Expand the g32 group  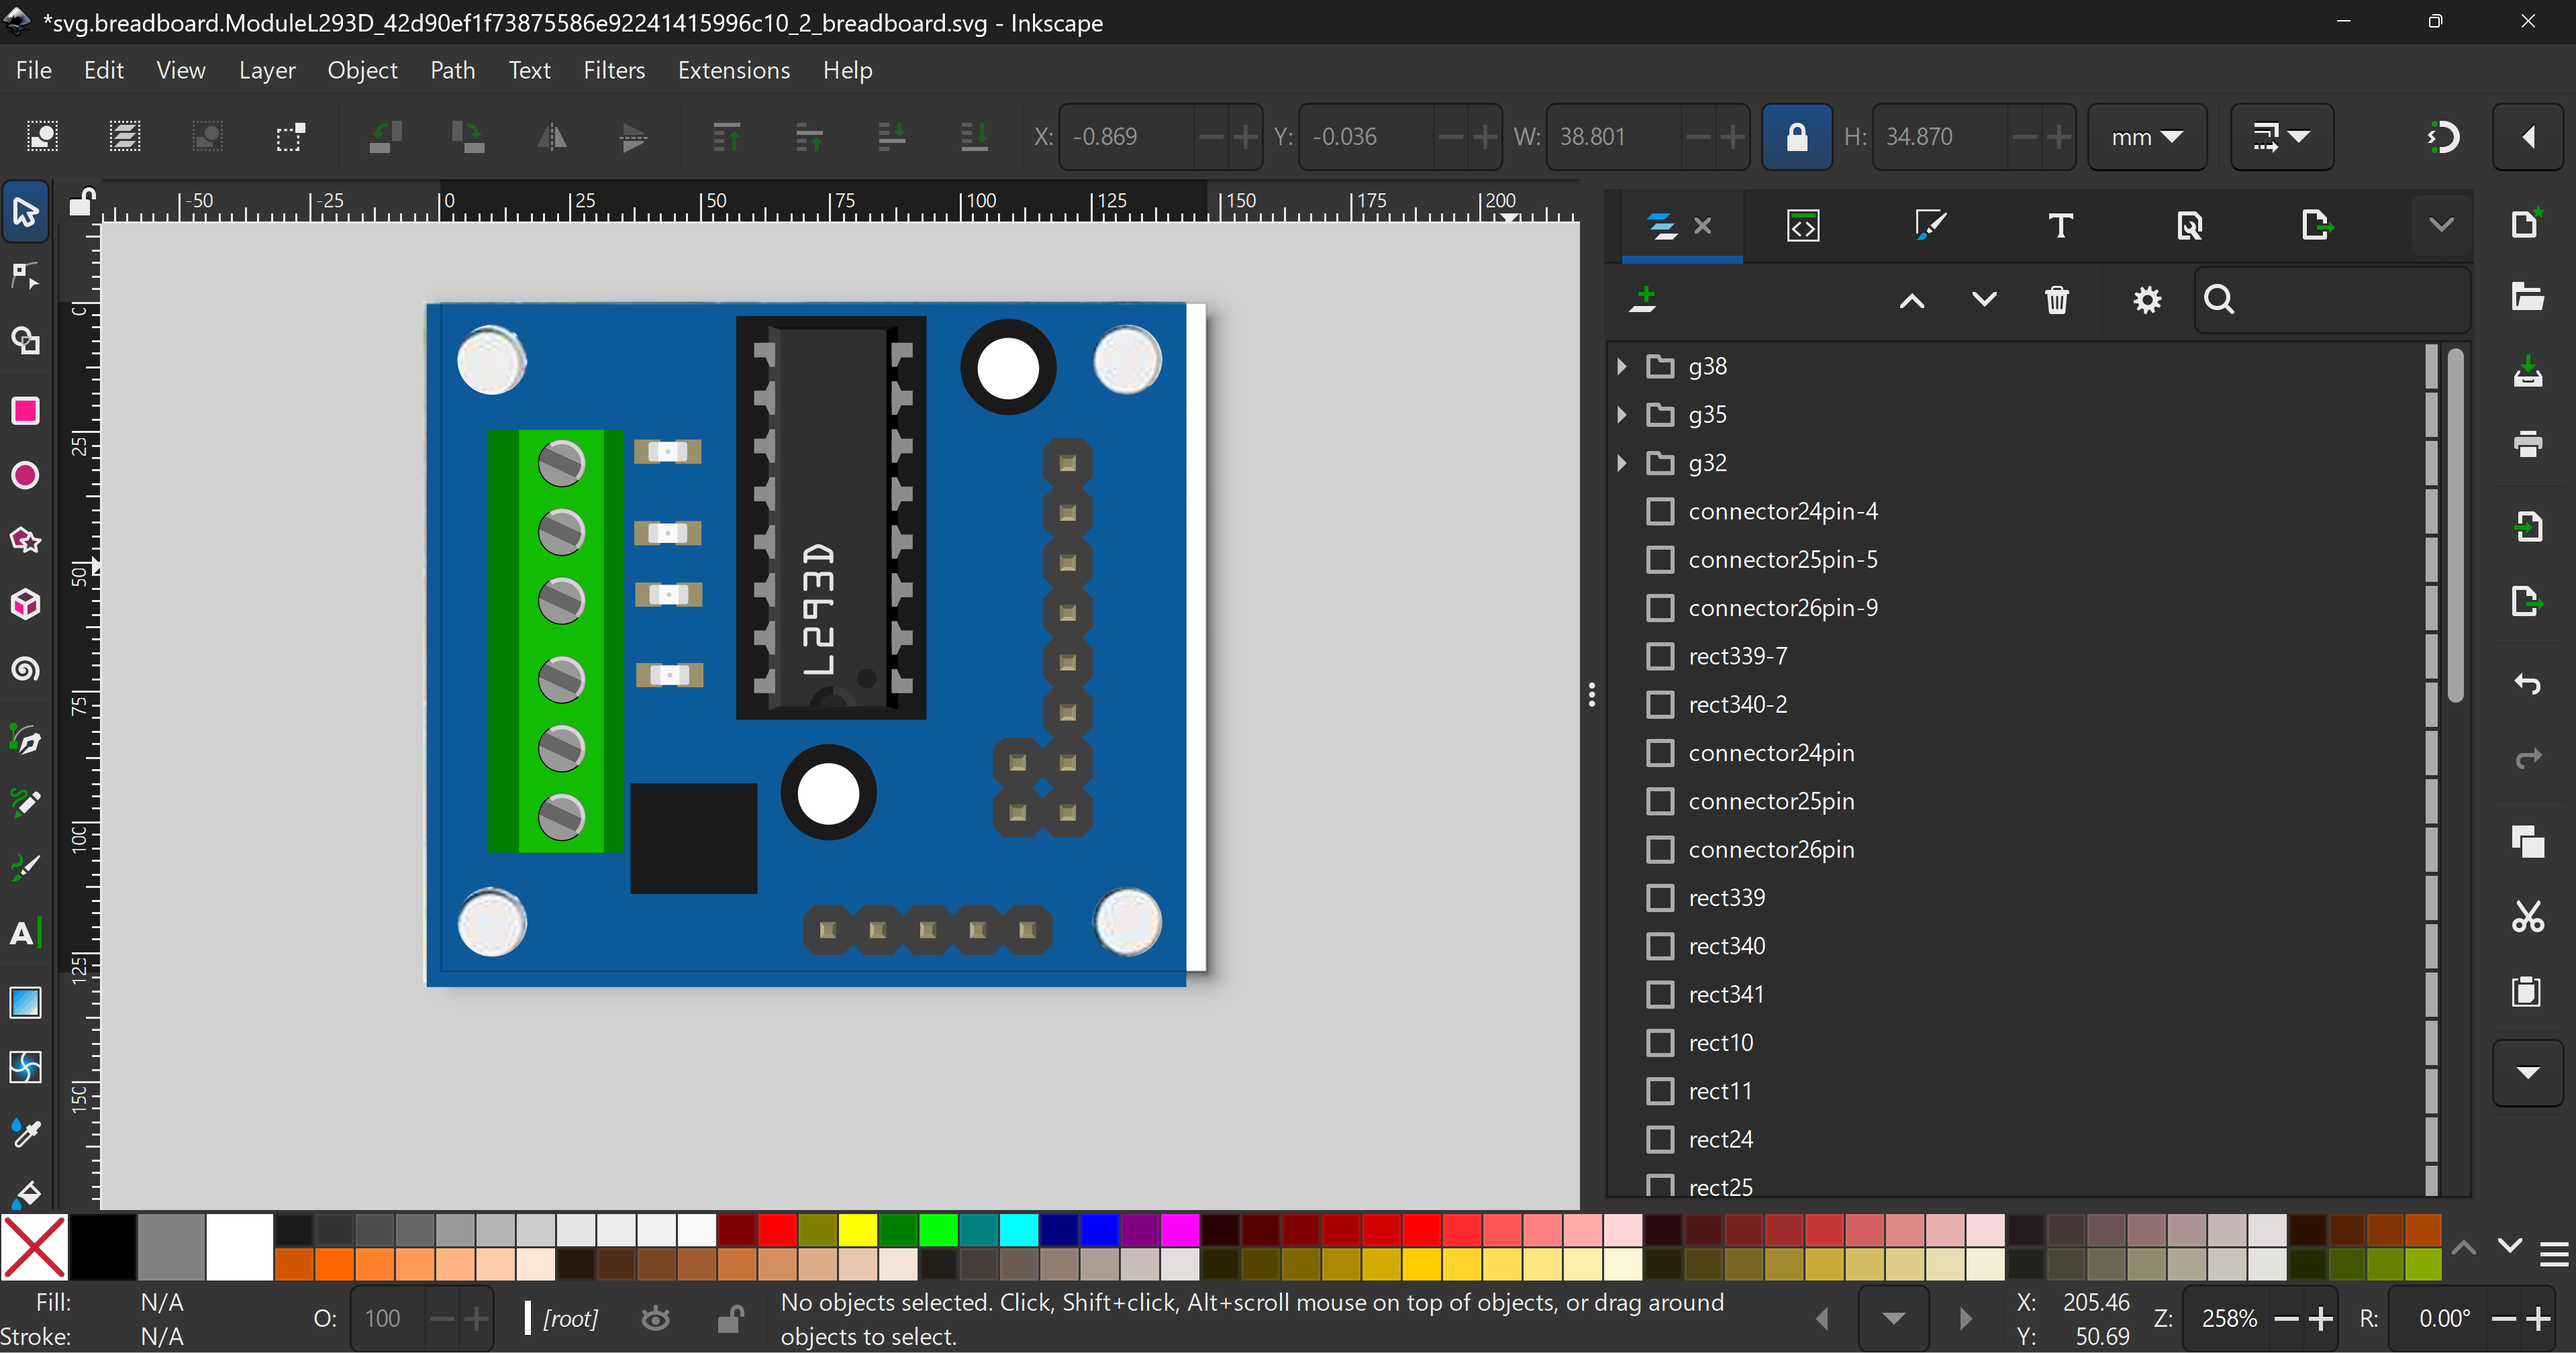pos(1622,463)
